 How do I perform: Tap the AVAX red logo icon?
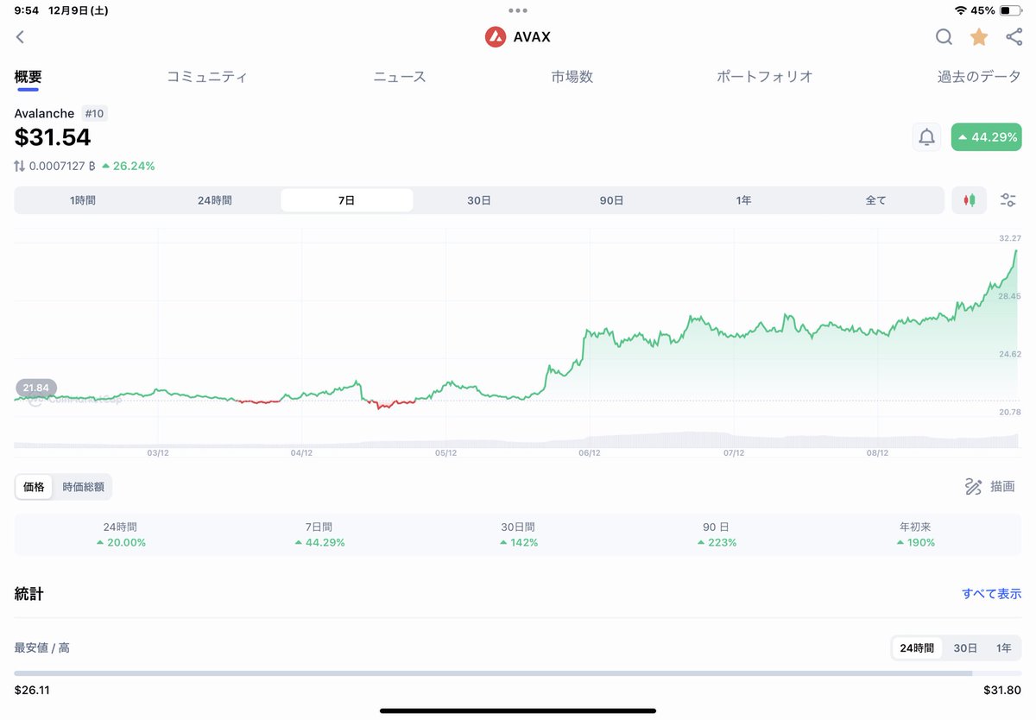click(x=495, y=37)
